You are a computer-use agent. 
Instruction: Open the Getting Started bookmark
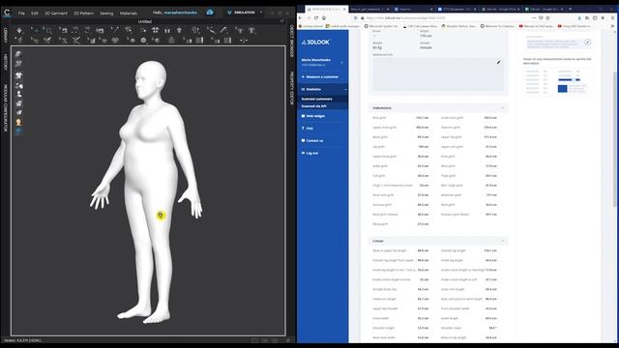pyautogui.click(x=310, y=26)
